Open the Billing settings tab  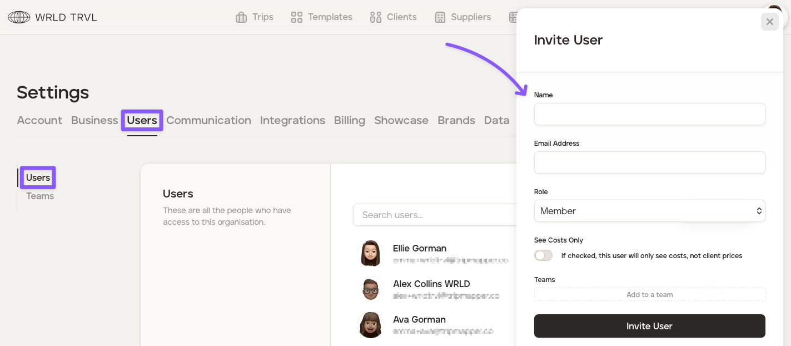click(349, 120)
